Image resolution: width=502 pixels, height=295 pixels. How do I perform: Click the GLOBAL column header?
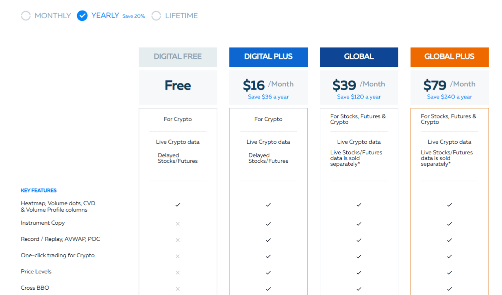359,57
